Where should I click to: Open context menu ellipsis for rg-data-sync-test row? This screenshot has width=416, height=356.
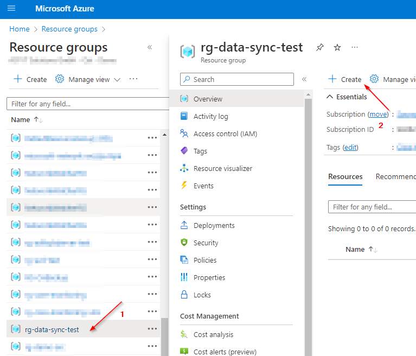[152, 329]
